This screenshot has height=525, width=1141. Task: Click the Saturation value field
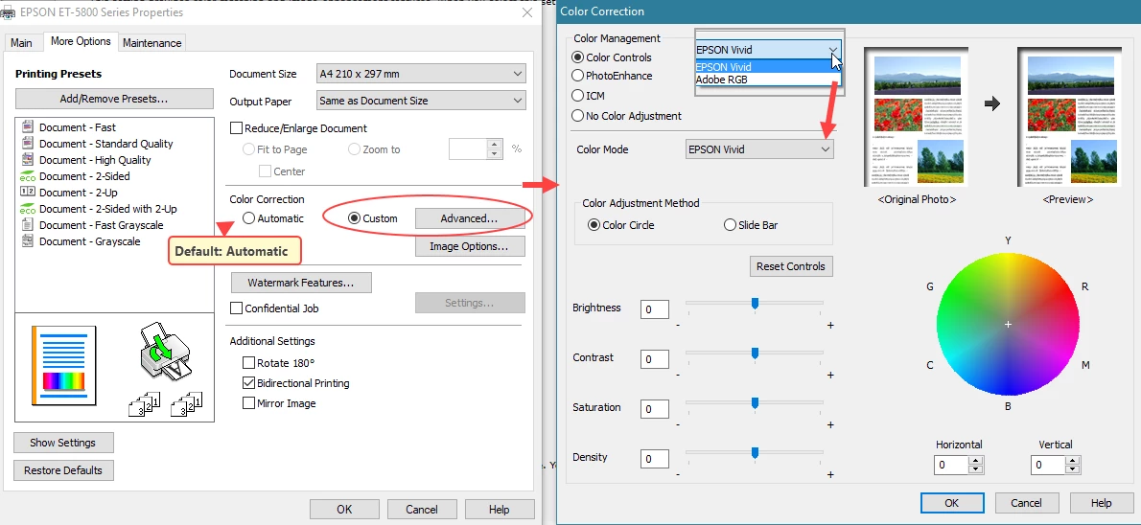[655, 409]
